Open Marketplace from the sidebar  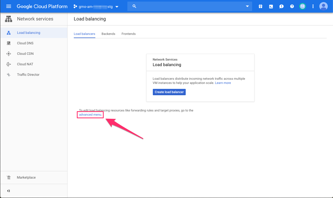click(26, 178)
